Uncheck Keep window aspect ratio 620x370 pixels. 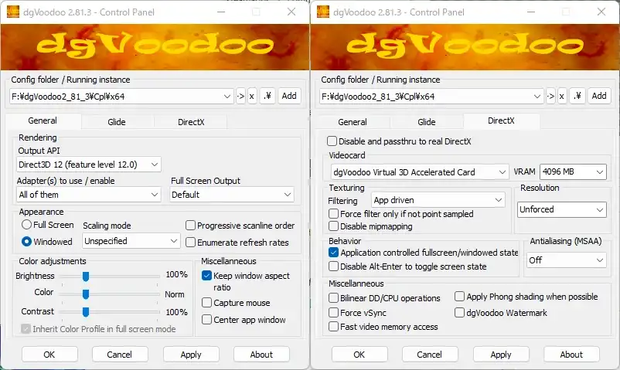[x=207, y=276]
